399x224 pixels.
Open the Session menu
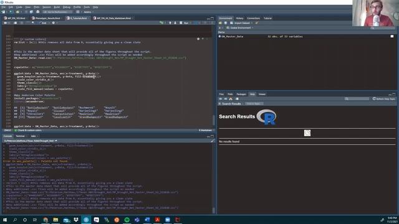point(47,7)
